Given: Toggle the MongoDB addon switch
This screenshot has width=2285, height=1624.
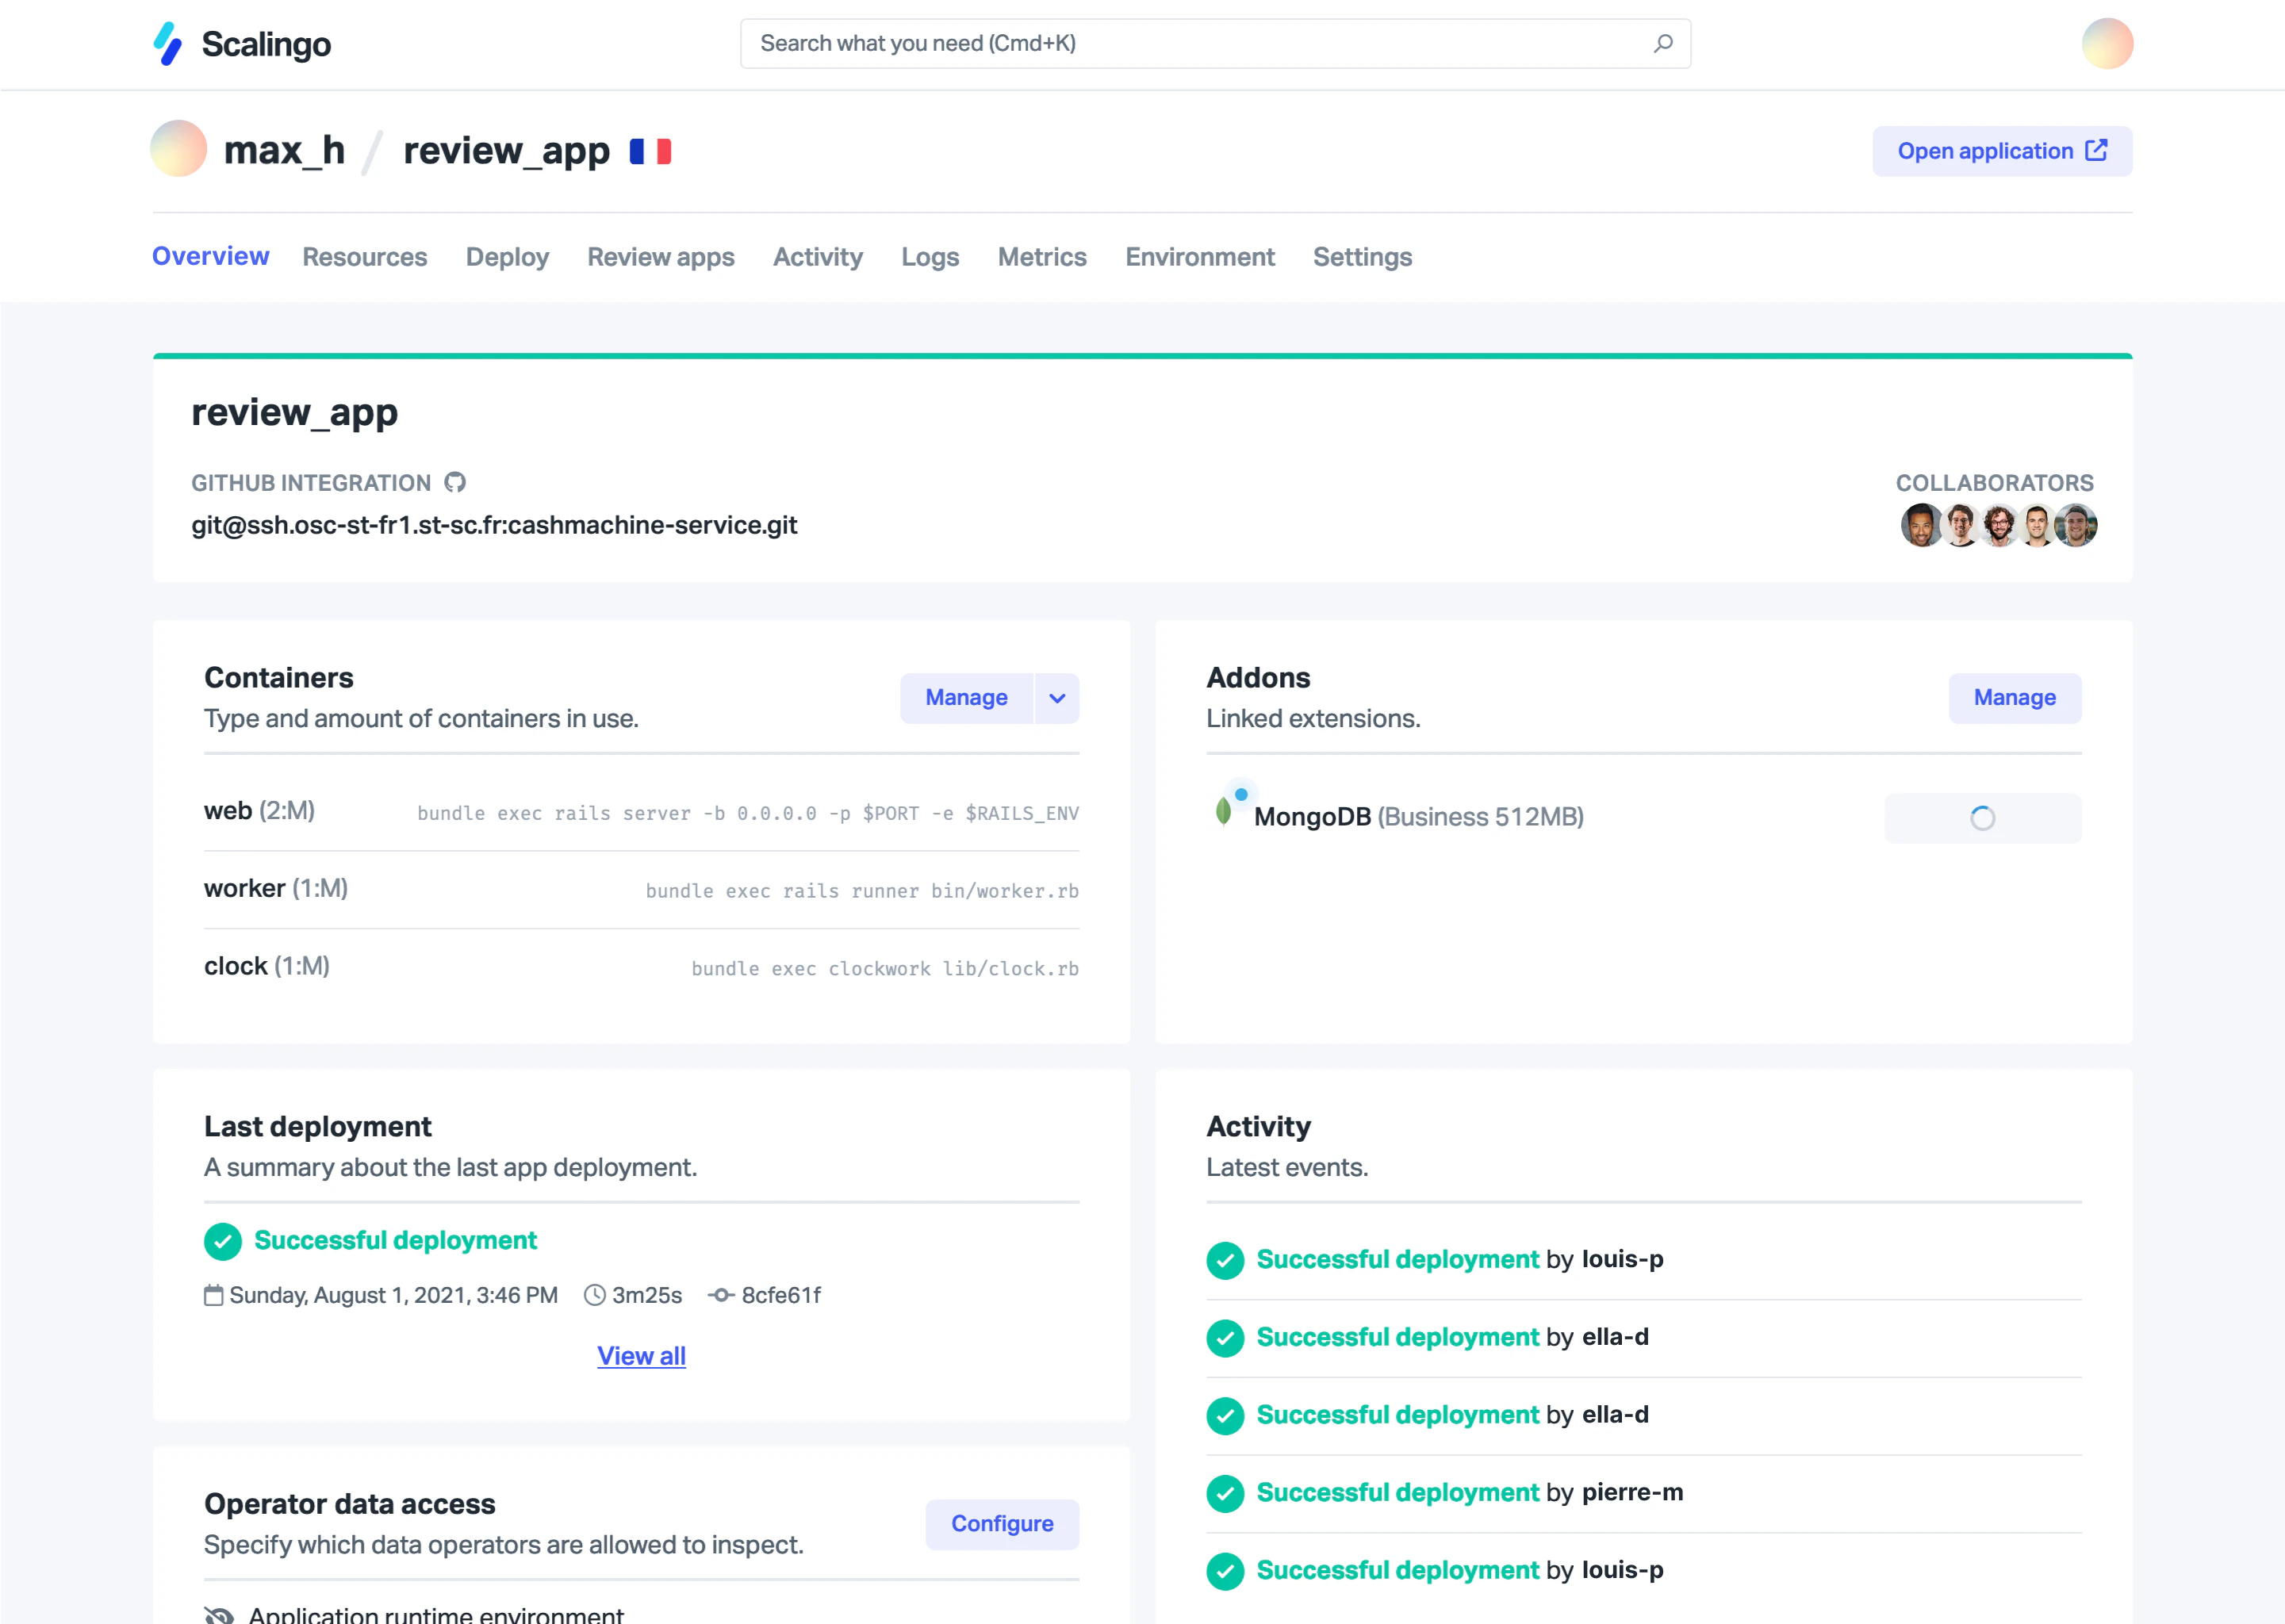Looking at the screenshot, I should click(1982, 818).
